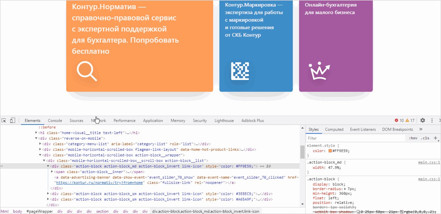This screenshot has height=214, width=441.
Task: Expand the h1 home-visual__title node
Action: point(36,133)
